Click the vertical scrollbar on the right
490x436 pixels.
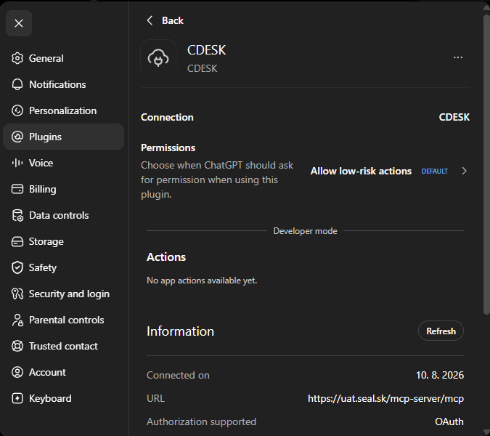[486, 164]
